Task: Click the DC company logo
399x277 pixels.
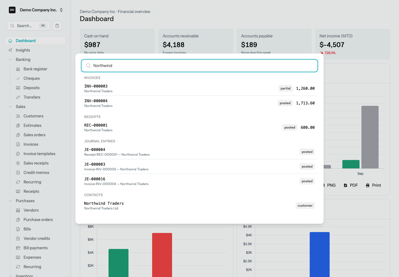Action: point(12,10)
